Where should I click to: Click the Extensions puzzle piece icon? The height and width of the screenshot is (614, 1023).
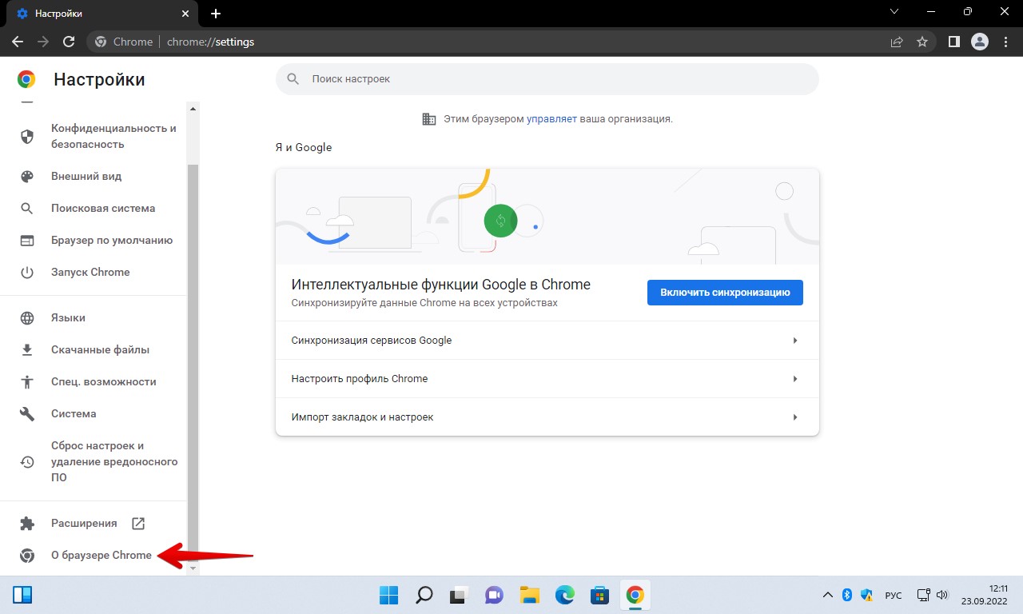coord(27,524)
